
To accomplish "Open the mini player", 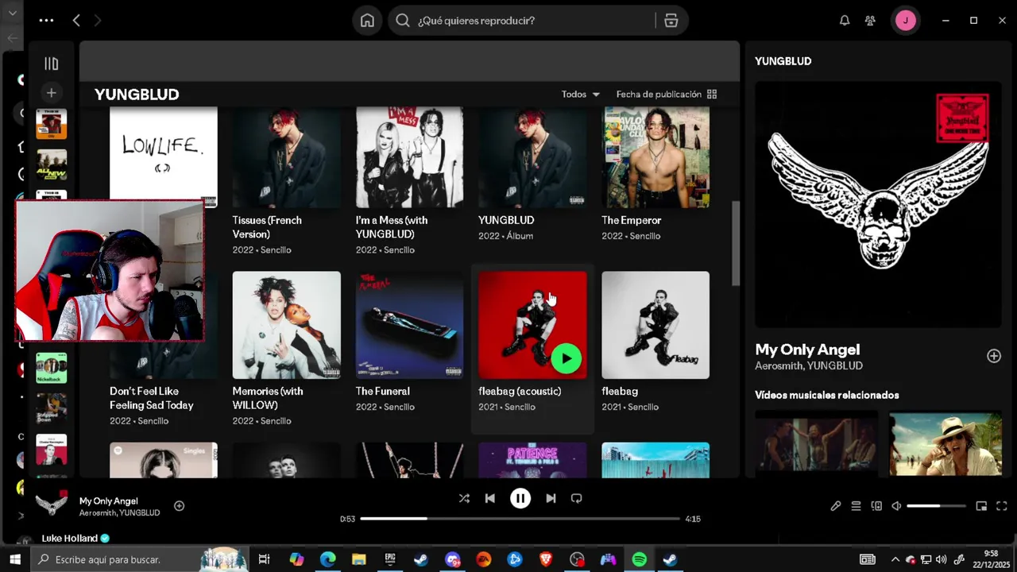I will tap(981, 506).
